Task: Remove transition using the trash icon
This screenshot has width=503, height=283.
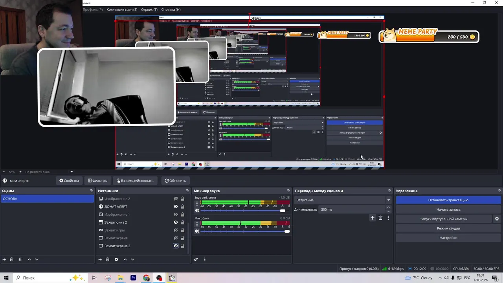Action: 380,218
